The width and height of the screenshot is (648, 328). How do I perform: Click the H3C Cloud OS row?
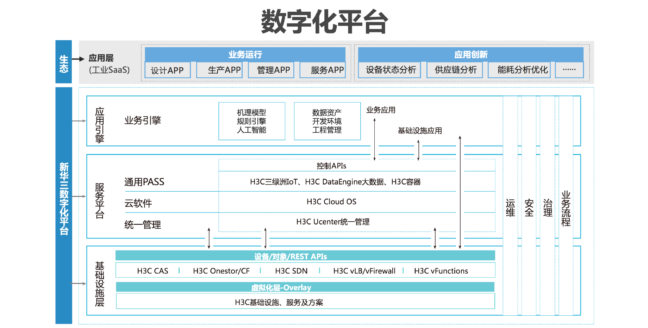pyautogui.click(x=331, y=202)
